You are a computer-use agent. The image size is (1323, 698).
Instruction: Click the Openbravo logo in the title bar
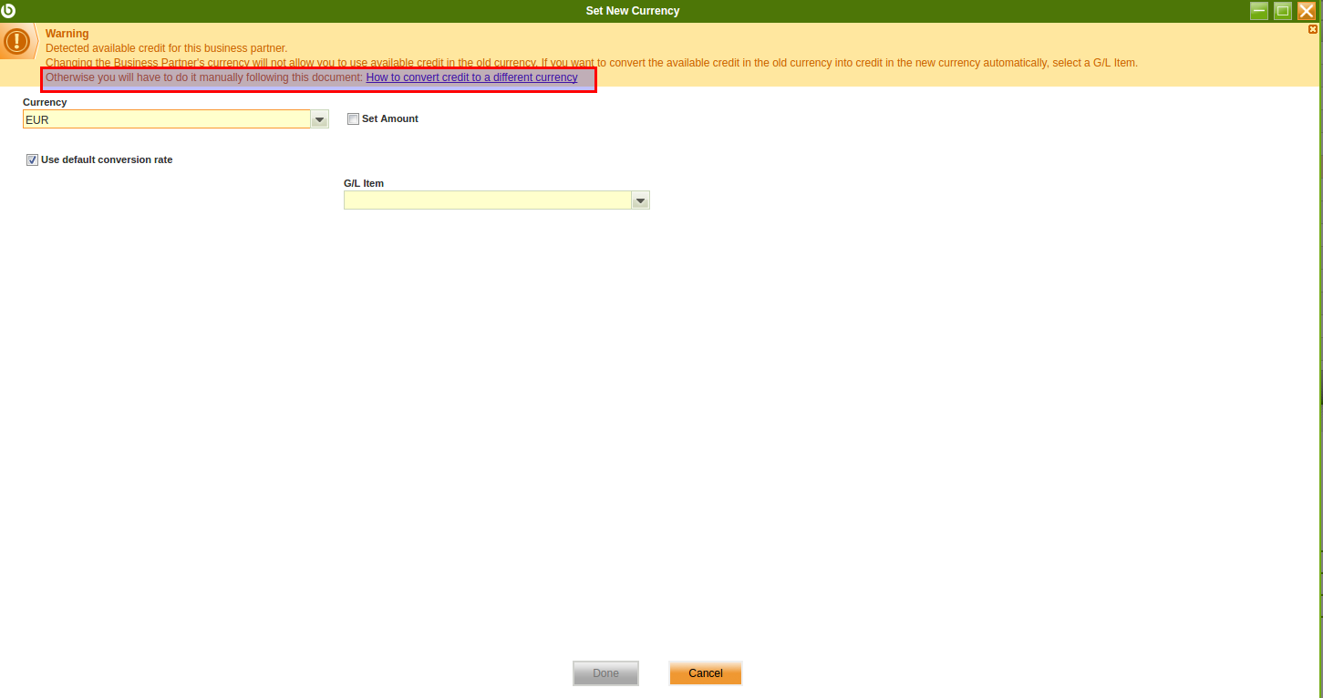tap(9, 11)
